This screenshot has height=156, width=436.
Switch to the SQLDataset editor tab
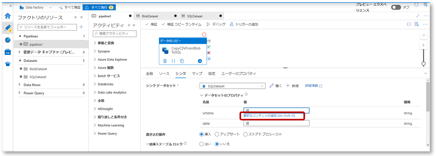click(201, 16)
